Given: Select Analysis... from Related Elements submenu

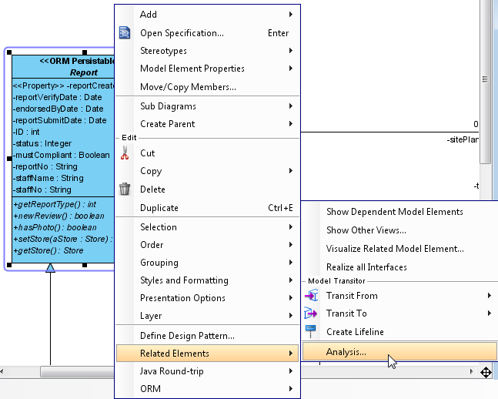Looking at the screenshot, I should pos(346,352).
